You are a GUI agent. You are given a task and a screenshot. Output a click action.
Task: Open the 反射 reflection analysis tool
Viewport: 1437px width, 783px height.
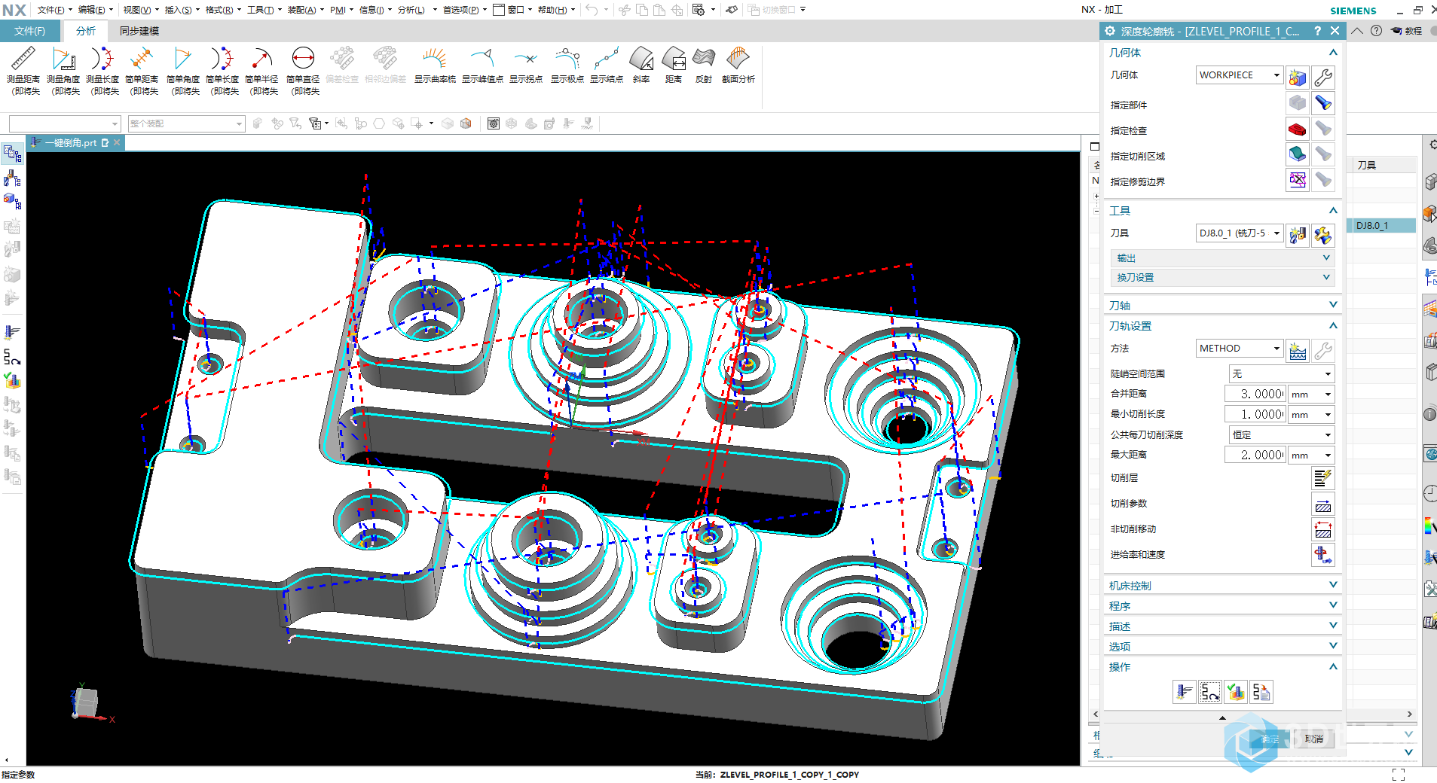[x=704, y=65]
